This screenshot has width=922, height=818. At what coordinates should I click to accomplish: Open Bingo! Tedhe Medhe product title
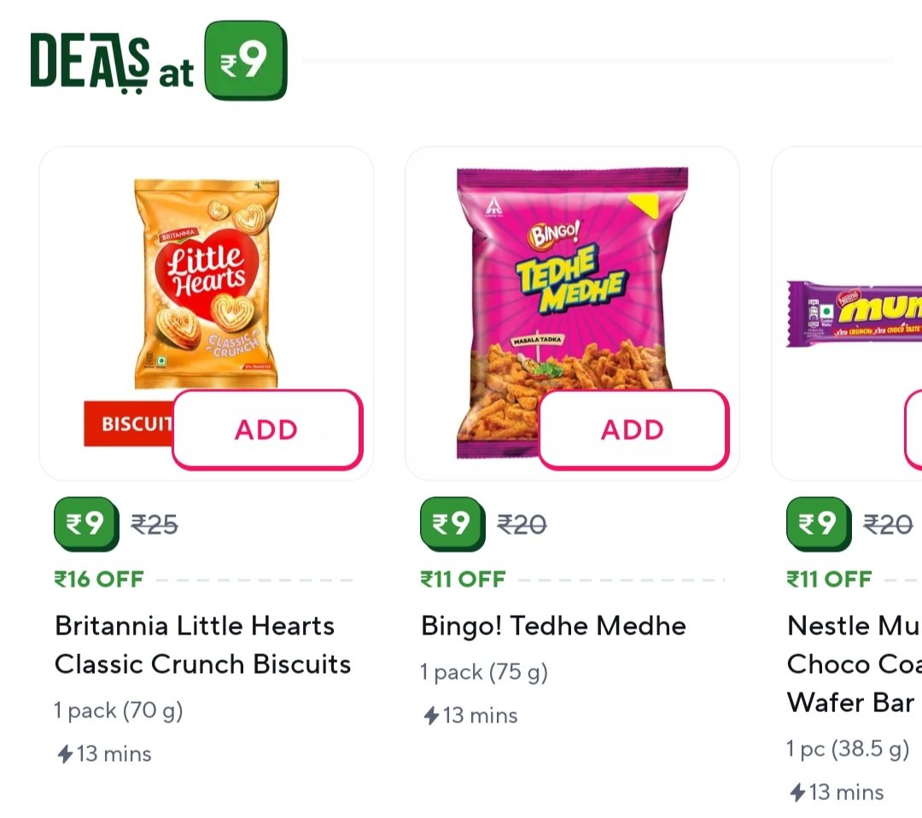click(x=553, y=626)
